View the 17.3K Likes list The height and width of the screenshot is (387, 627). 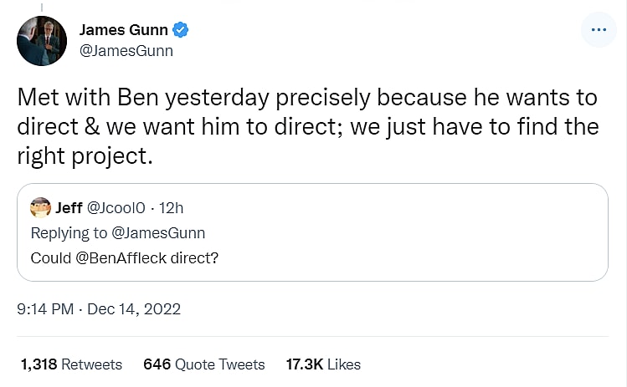pyautogui.click(x=322, y=364)
